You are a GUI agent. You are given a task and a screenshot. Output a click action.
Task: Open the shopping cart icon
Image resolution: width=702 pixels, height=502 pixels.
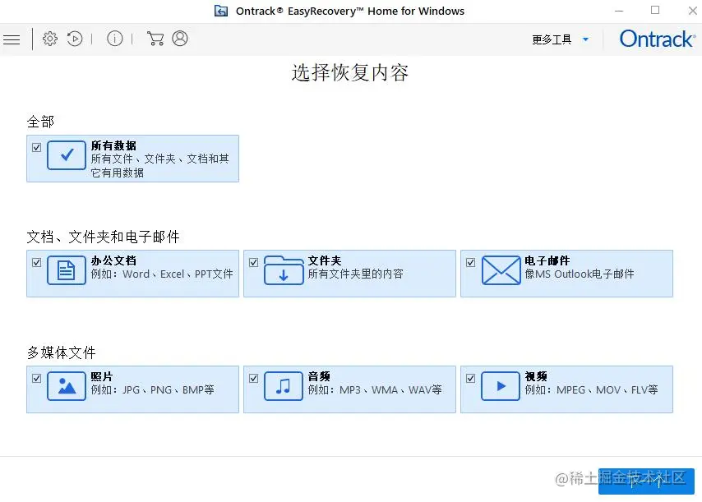(155, 39)
